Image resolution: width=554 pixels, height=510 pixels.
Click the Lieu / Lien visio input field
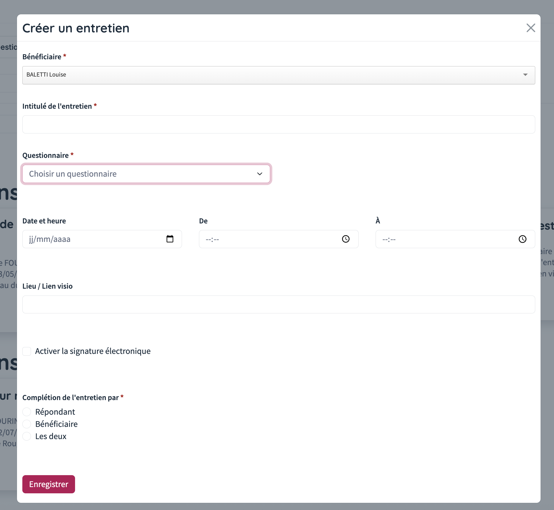278,304
